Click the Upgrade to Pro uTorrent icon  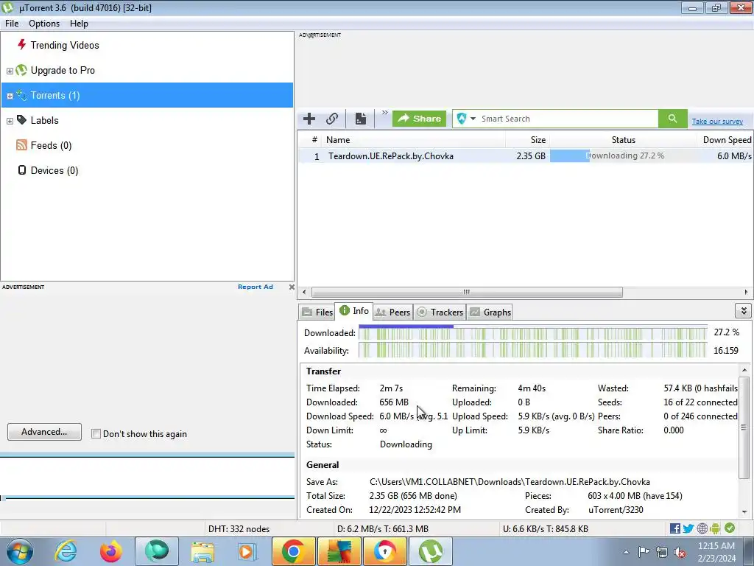(x=21, y=70)
